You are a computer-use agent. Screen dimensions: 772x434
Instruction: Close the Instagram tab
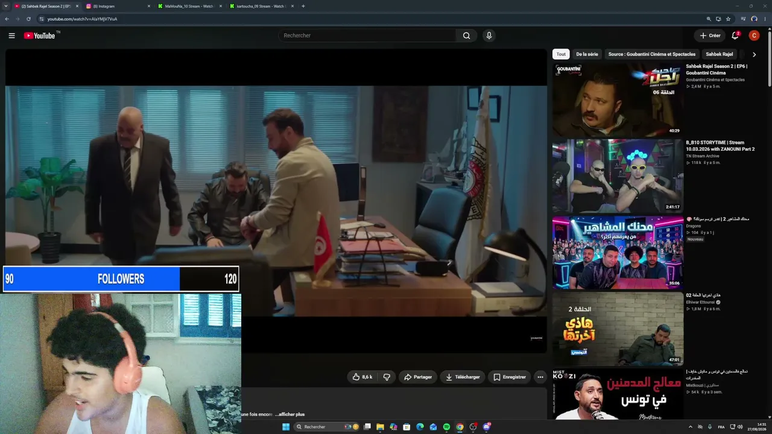[148, 6]
